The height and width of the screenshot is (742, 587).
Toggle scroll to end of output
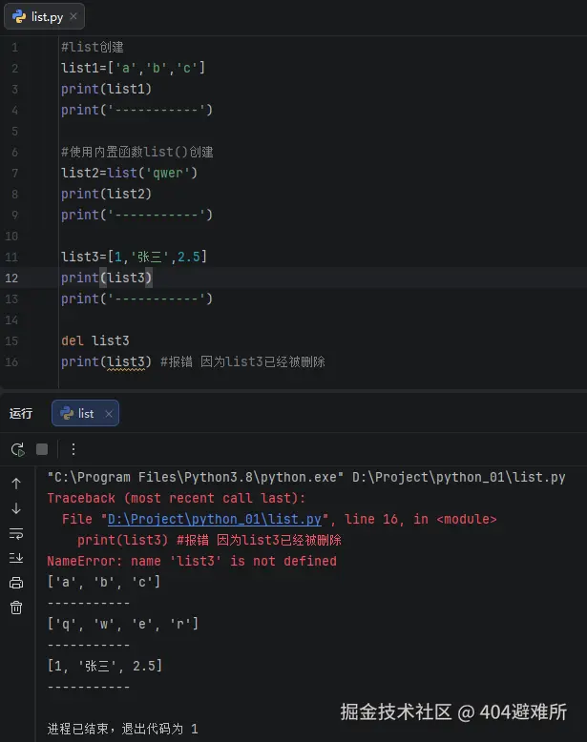click(16, 558)
